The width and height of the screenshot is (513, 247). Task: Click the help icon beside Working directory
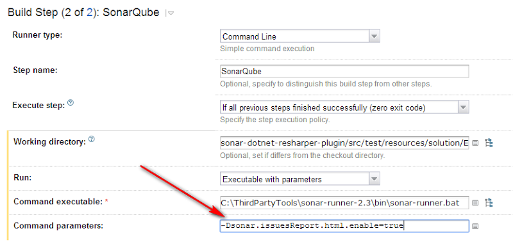(92, 139)
